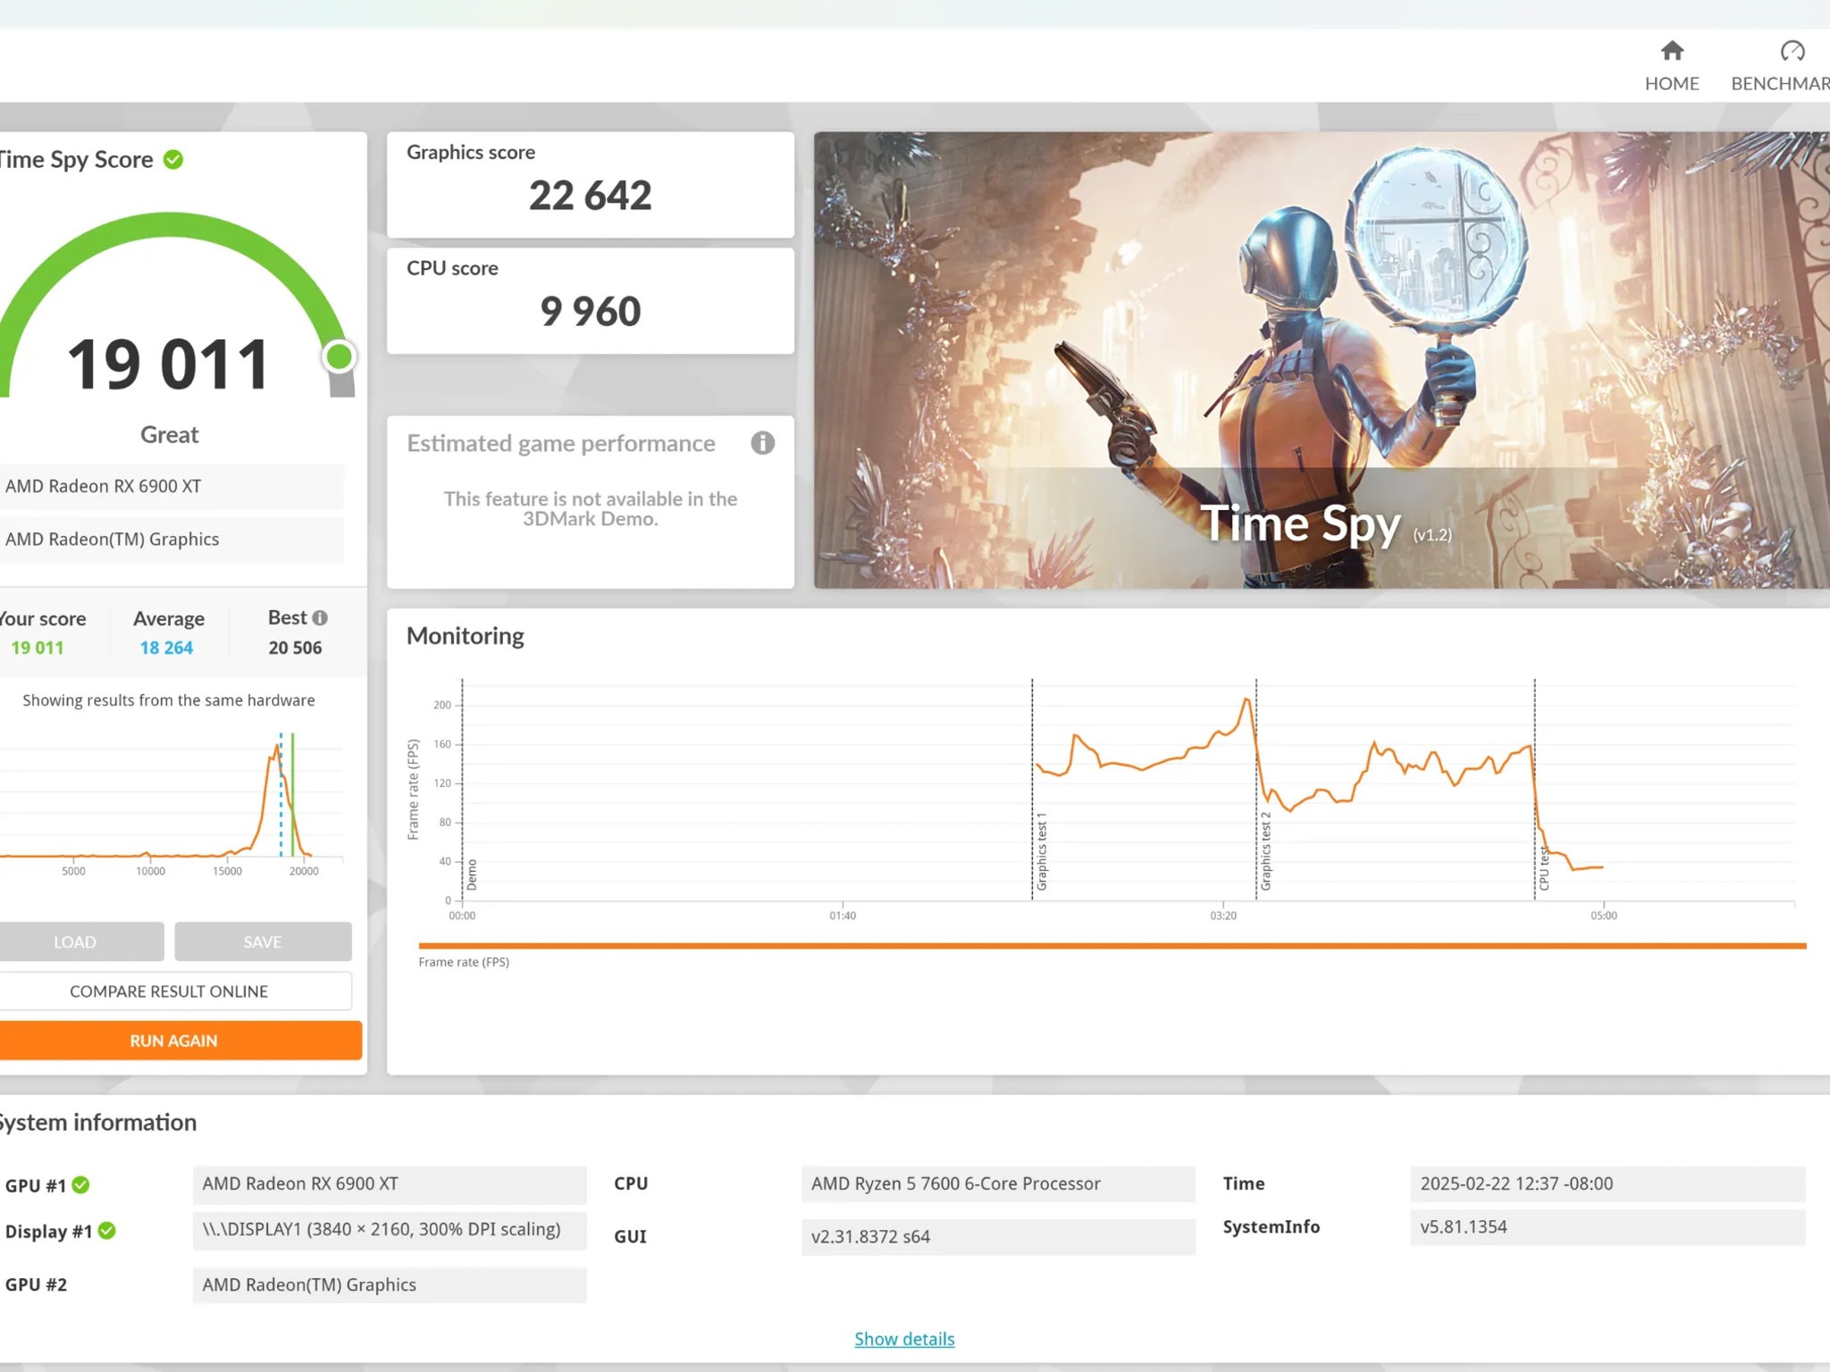
Task: Select the Graphics score card
Action: click(x=590, y=185)
